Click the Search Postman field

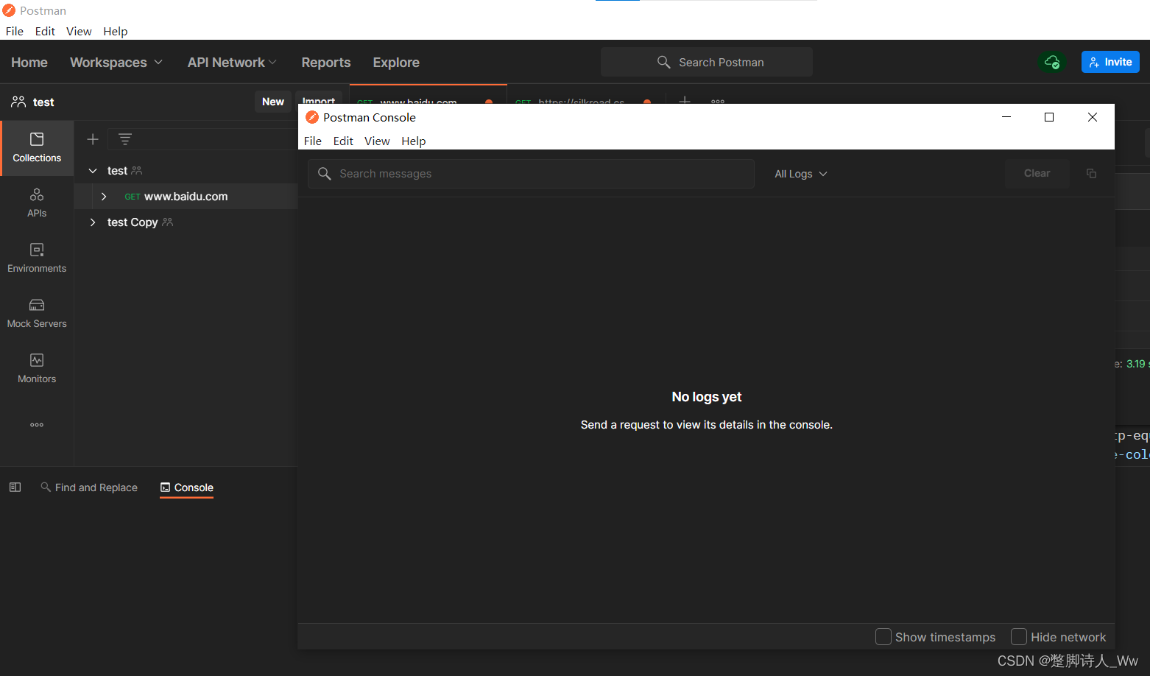pos(707,62)
